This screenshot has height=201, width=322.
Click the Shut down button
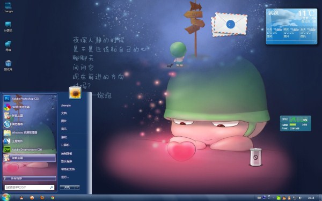[x=68, y=187]
